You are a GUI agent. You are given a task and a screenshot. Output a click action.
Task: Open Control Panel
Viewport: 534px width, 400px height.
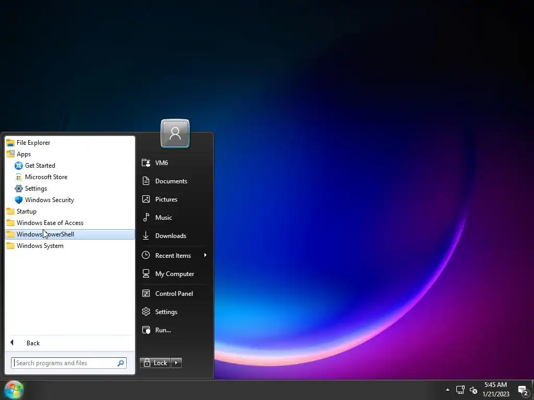[174, 294]
